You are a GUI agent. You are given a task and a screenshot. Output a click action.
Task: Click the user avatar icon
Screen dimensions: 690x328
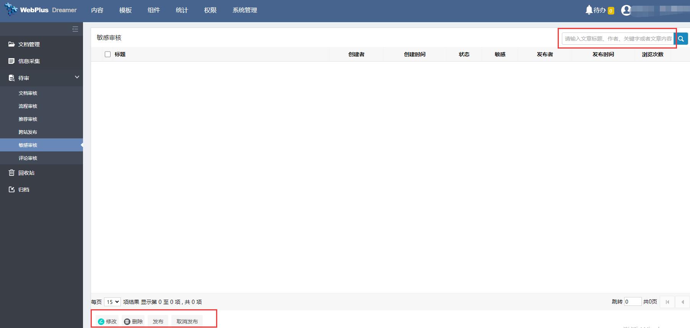626,10
